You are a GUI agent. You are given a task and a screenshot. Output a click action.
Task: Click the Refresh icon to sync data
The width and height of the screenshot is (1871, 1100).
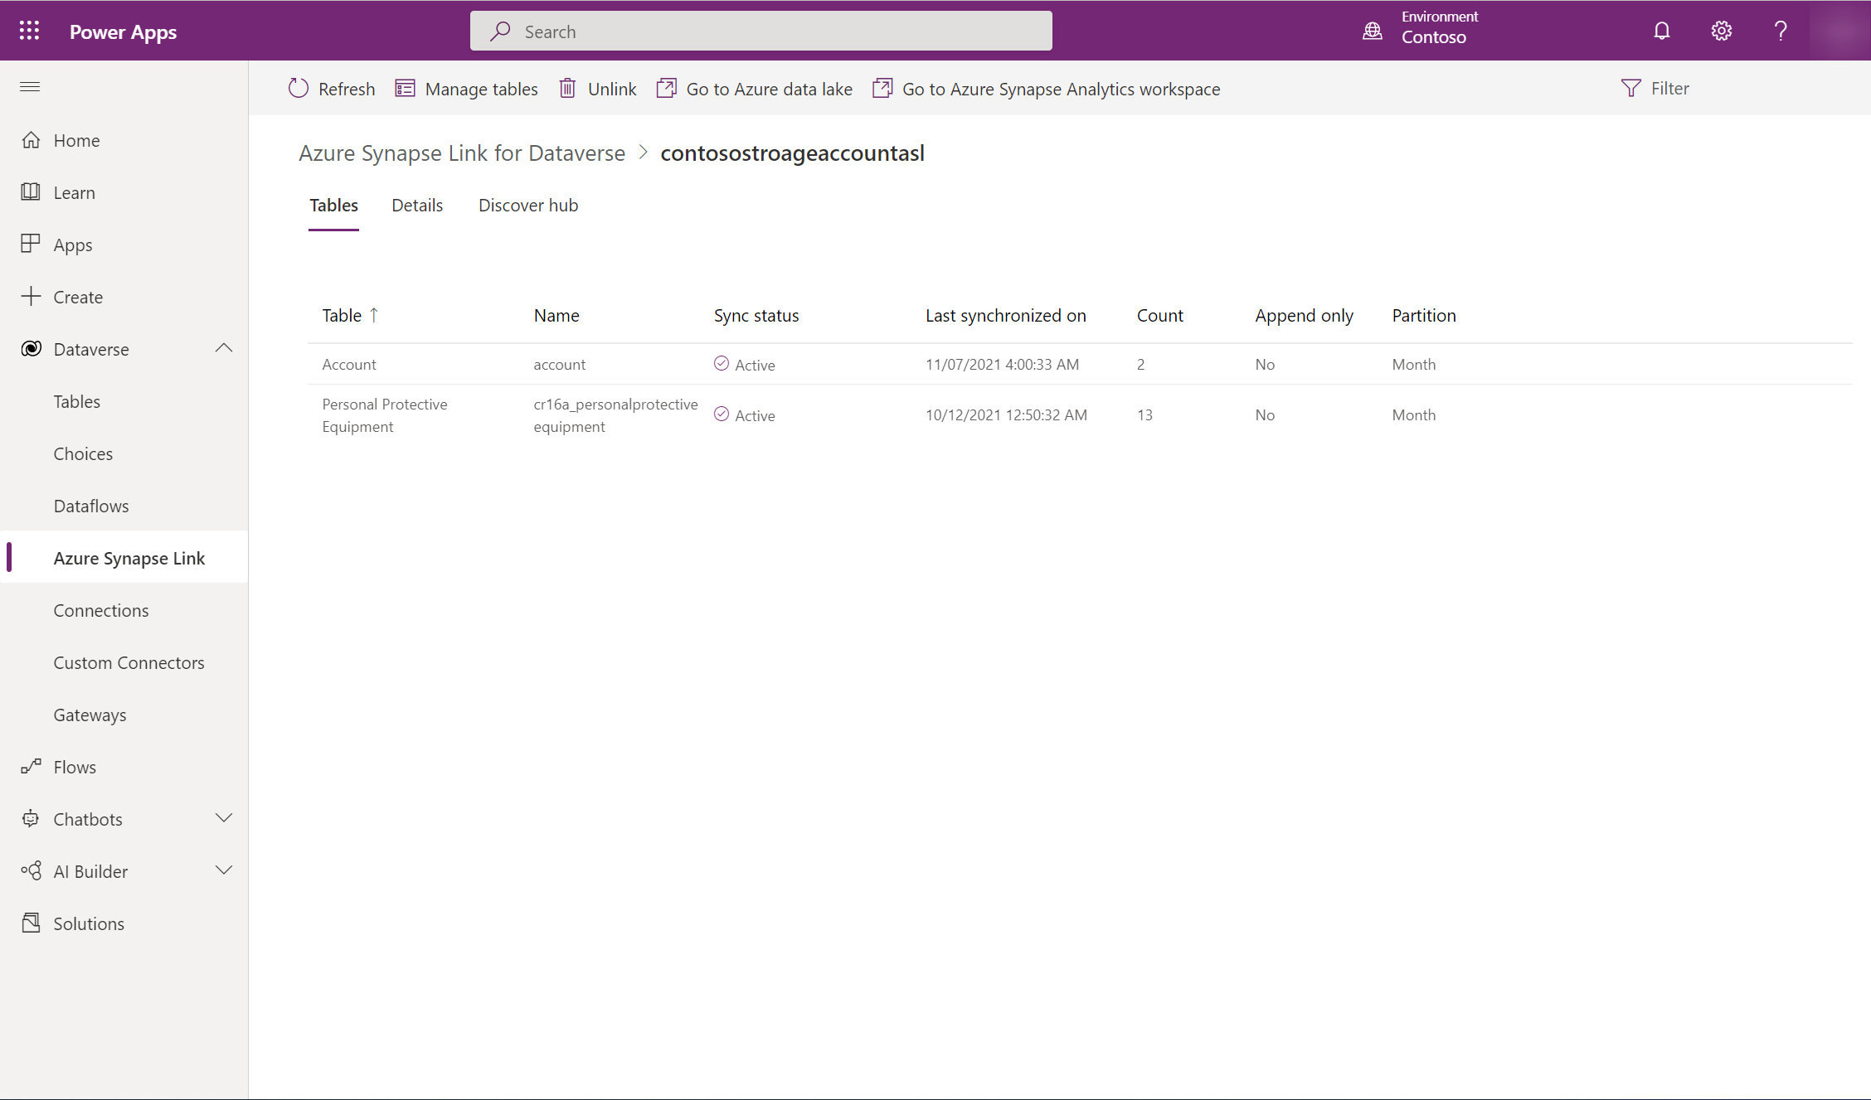pos(299,88)
